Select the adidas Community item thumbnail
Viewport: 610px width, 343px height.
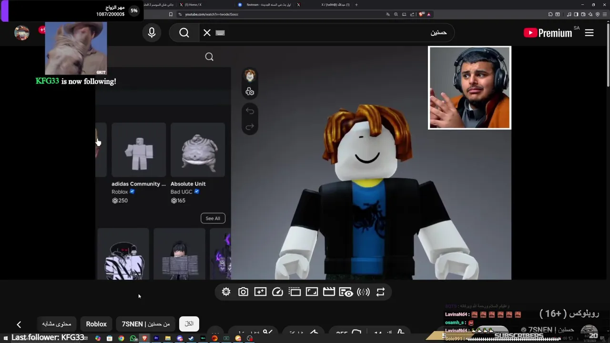[139, 150]
